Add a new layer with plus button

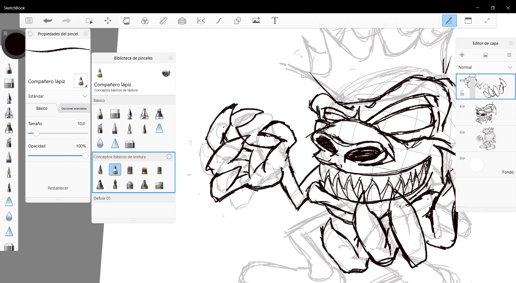click(x=462, y=55)
